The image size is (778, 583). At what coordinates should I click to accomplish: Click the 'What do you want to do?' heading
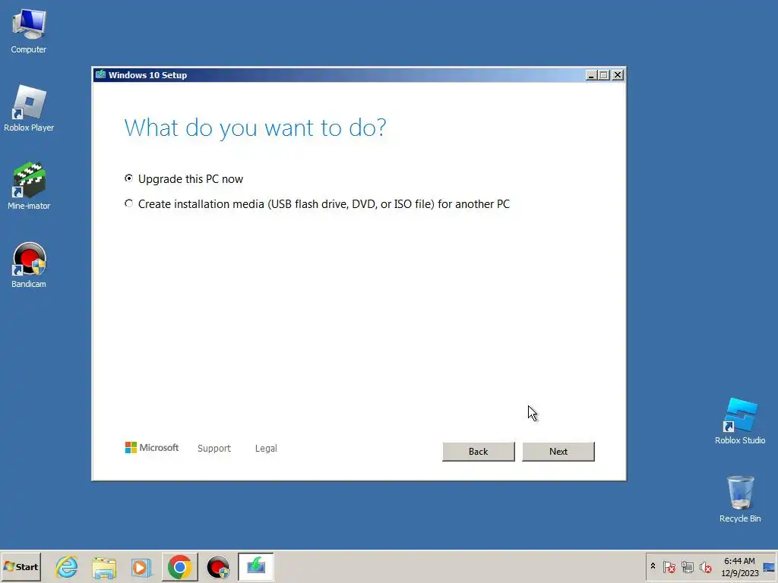[255, 128]
